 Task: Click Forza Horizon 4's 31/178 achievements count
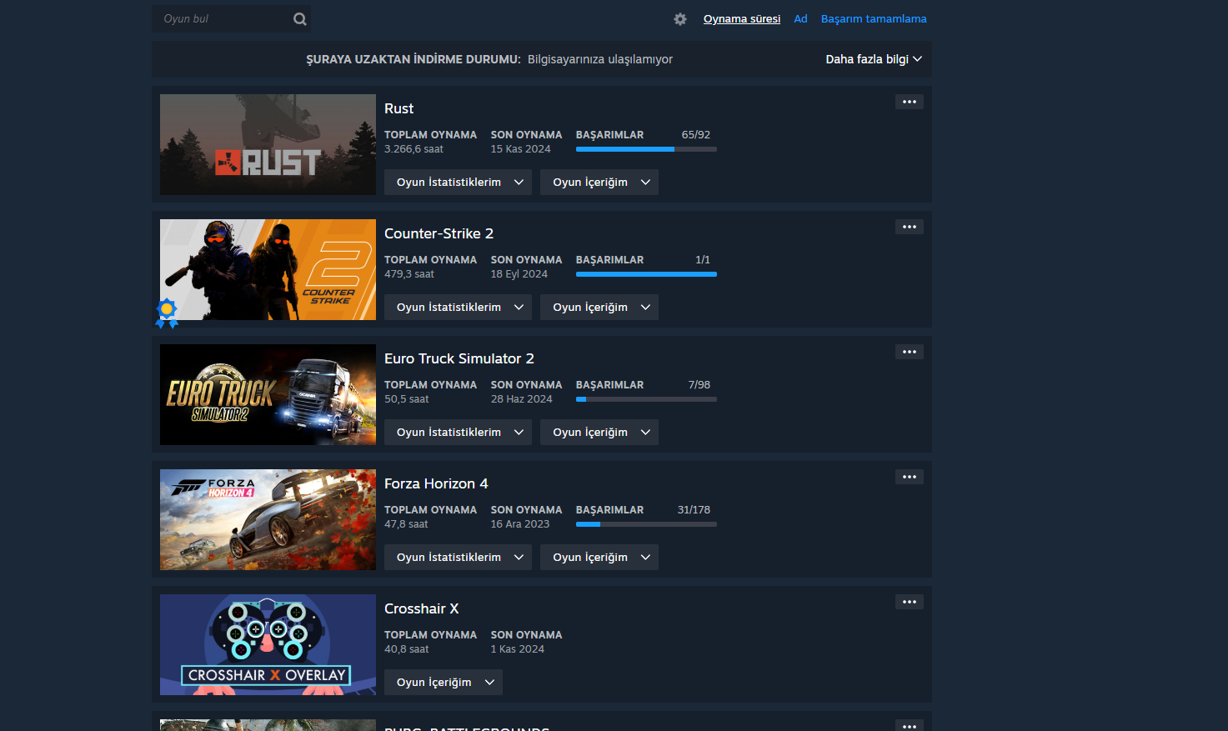tap(694, 510)
